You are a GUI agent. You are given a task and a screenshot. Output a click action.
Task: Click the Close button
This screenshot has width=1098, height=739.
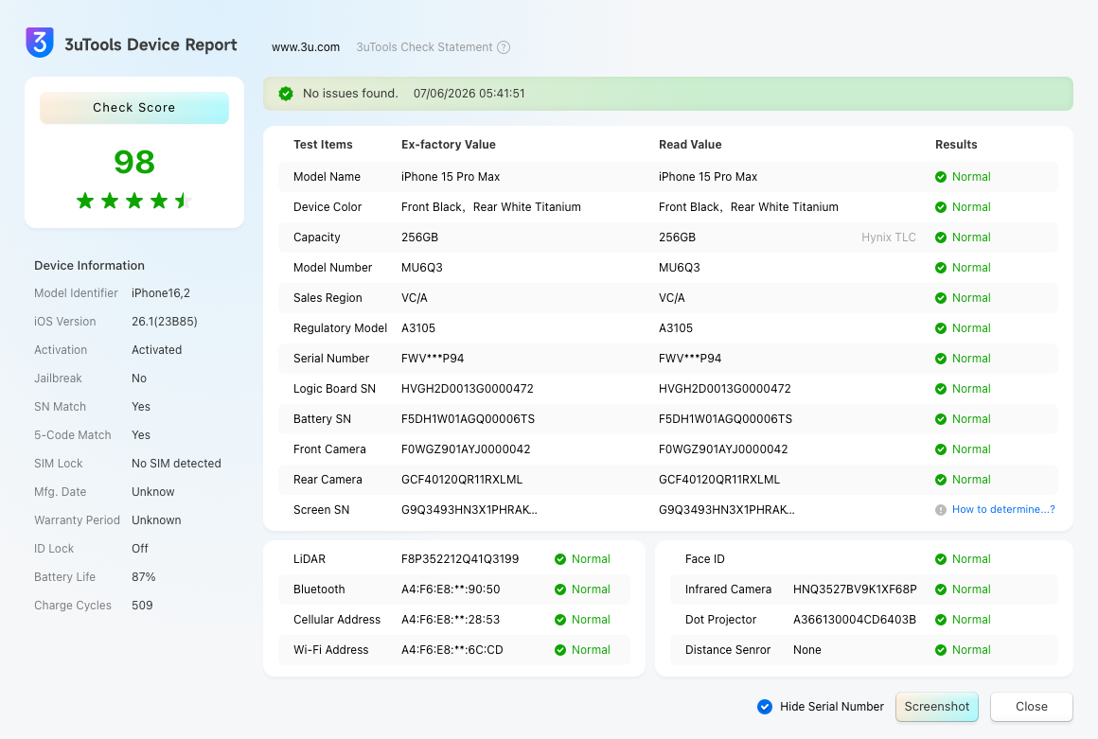pos(1031,707)
